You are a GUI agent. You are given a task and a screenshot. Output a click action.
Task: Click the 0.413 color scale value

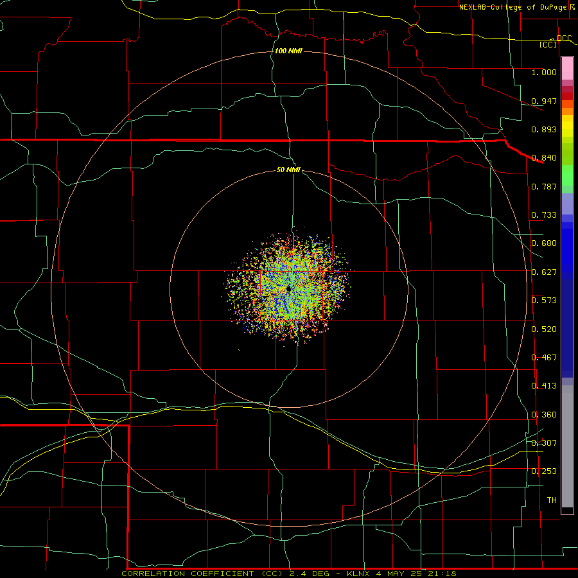point(544,386)
